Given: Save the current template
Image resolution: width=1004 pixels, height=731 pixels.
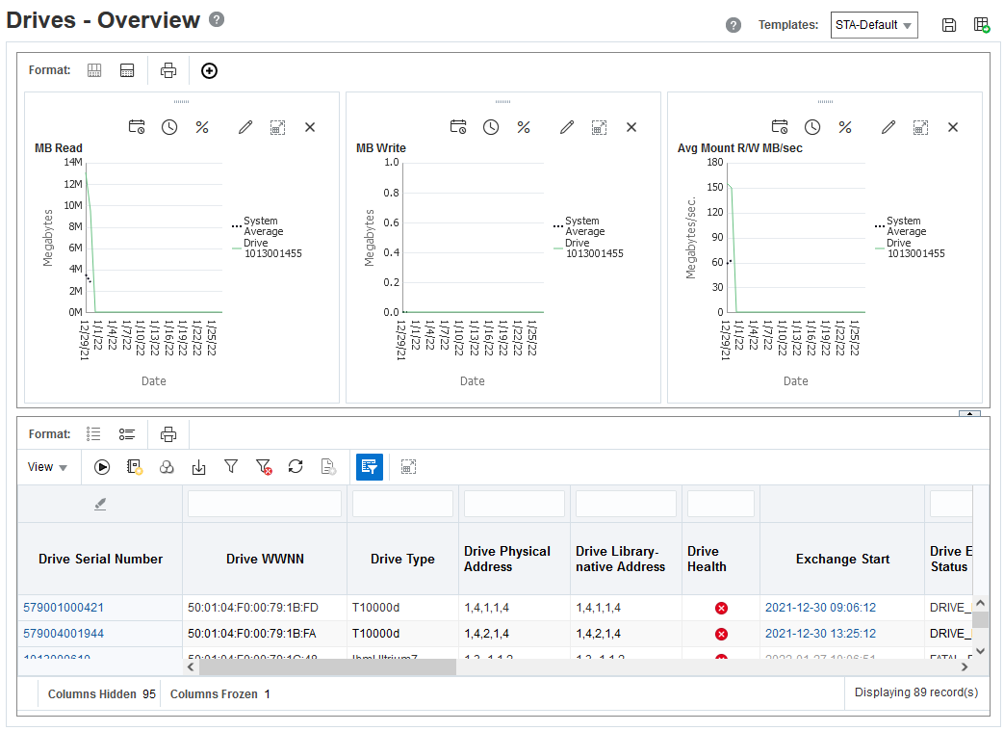Looking at the screenshot, I should (949, 25).
